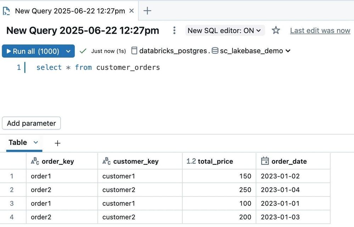Select the Table results tab
Image resolution: width=354 pixels, height=227 pixels.
coord(18,142)
